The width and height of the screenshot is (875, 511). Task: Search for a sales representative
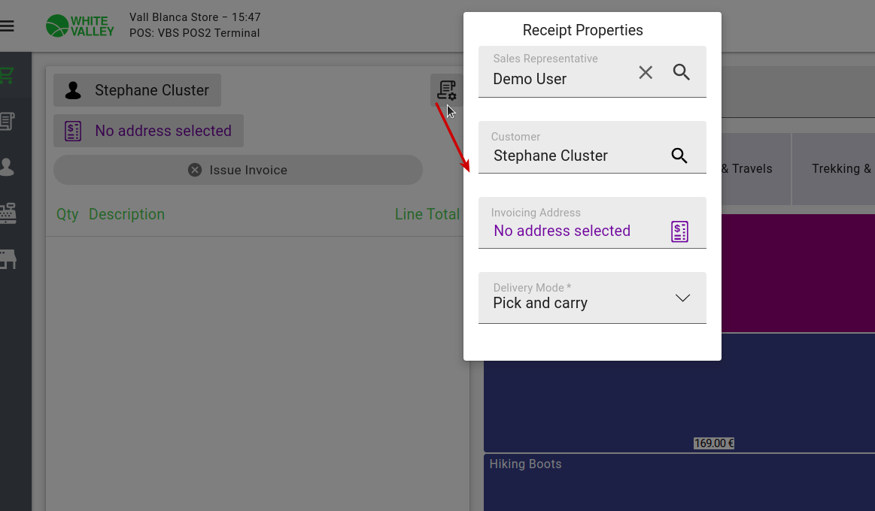[682, 72]
